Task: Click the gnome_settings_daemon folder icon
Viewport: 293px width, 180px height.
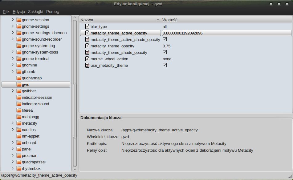Action: pos(19,33)
